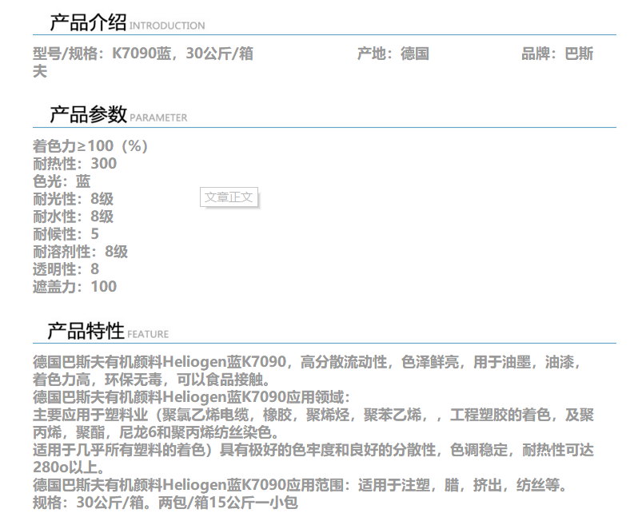
Task: Click the 规格：30公斤/箱 final line
Action: pos(165,504)
